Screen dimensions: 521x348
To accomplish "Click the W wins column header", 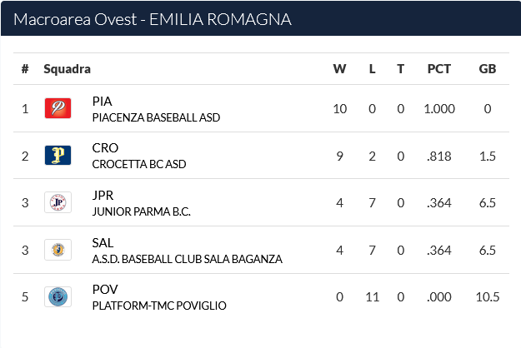I will (339, 69).
